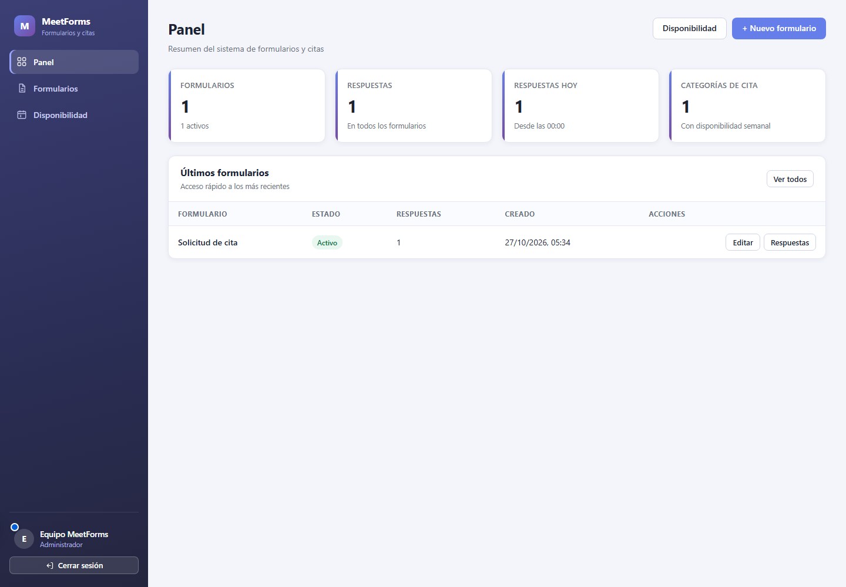Click the user avatar with letter E

[24, 539]
